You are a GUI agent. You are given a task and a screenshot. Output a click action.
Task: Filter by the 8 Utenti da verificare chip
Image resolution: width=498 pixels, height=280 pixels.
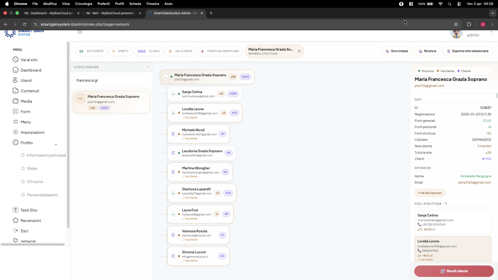pyautogui.click(x=220, y=51)
